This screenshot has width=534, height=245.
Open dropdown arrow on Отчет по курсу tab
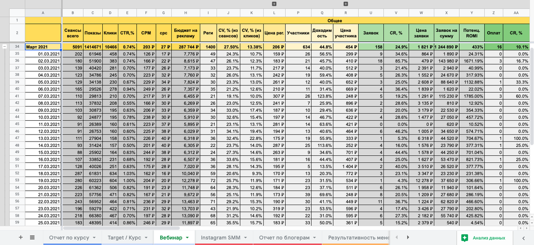point(94,238)
